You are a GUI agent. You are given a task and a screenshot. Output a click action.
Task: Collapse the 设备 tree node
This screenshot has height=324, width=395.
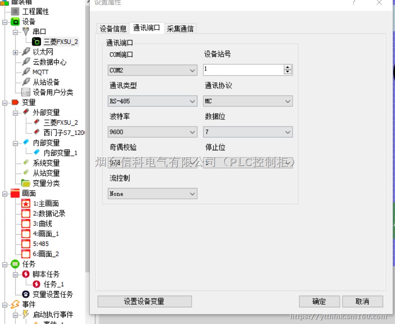(x=4, y=21)
